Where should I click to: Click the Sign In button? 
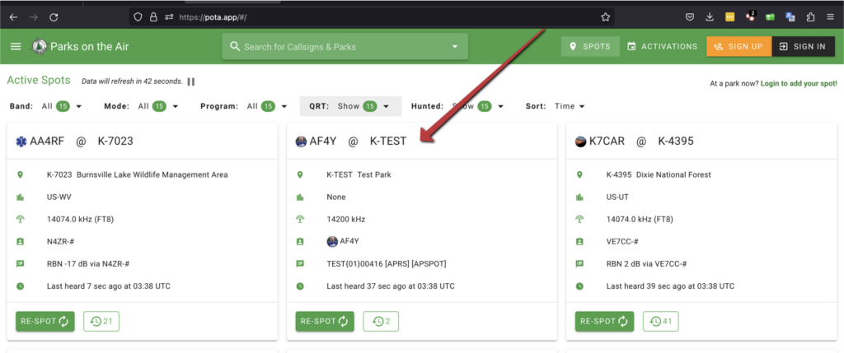tap(803, 47)
